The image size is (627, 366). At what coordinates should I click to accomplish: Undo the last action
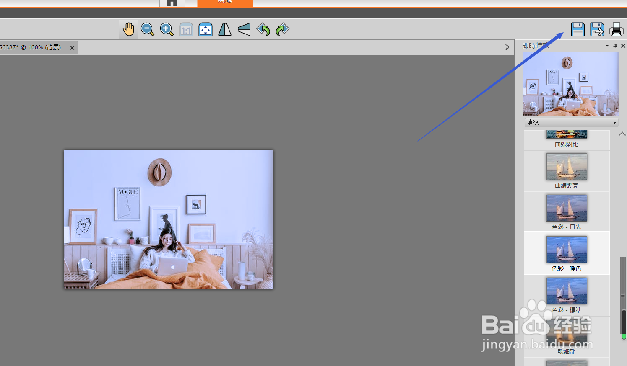263,29
